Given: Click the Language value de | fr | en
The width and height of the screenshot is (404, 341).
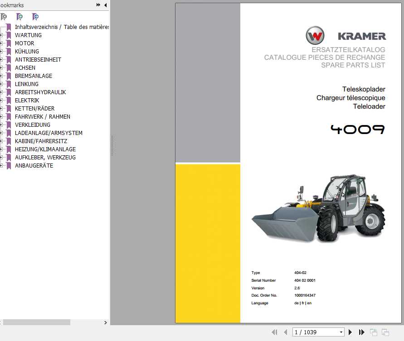Looking at the screenshot, I should 303,303.
